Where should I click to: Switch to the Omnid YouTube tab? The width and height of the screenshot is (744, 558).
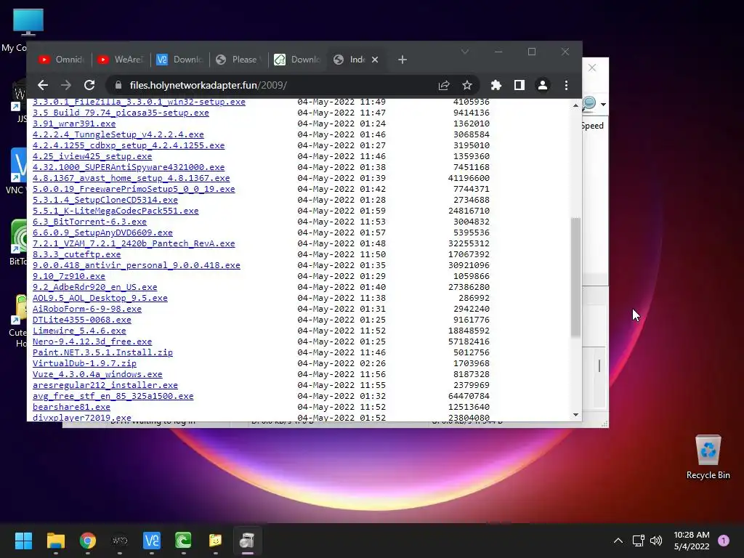tap(62, 60)
